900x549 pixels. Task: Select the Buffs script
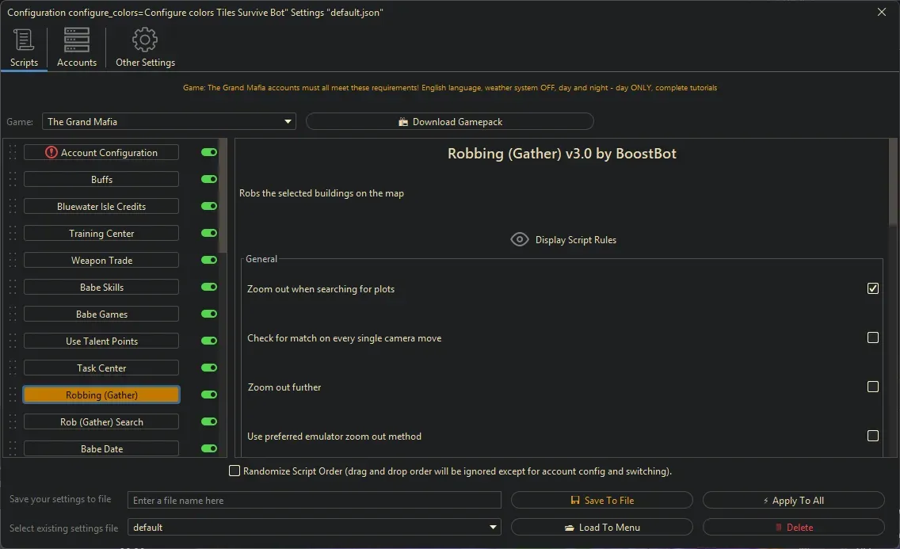(101, 179)
